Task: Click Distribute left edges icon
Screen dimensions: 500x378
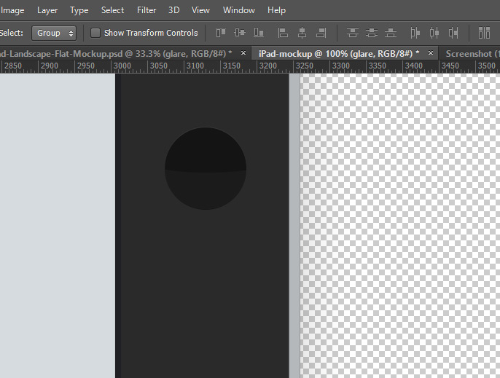Action: coord(415,33)
